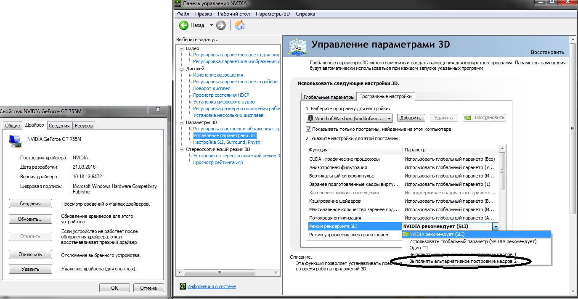Screen dimensions: 578x299
Task: Click the green Back arrow icon
Action: point(184,25)
